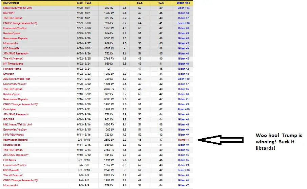Click the Biden +4 spread link
This screenshot has width=307, height=189.
tap(184, 74)
